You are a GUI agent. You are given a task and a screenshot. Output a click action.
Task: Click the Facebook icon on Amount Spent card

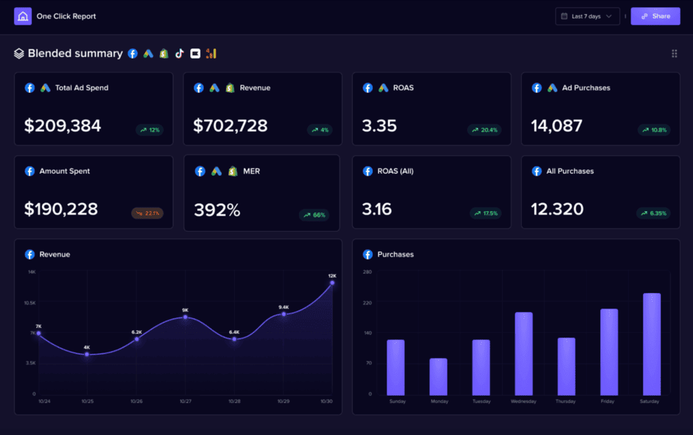[30, 171]
